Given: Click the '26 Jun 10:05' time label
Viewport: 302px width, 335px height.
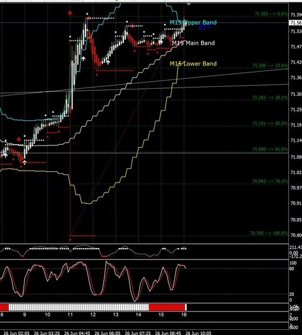Looking at the screenshot, I should pos(198,333).
